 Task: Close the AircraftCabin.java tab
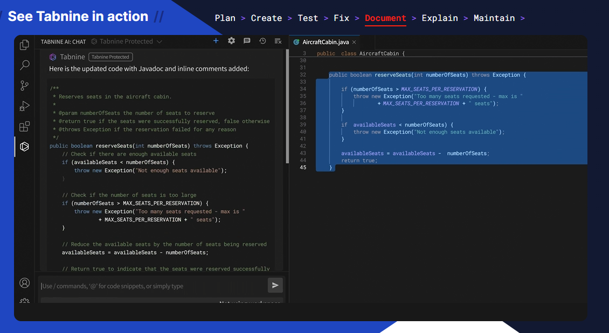pyautogui.click(x=354, y=42)
